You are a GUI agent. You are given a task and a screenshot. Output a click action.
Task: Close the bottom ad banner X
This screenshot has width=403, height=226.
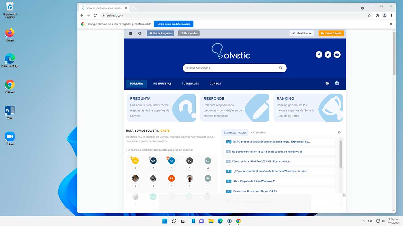(344, 195)
